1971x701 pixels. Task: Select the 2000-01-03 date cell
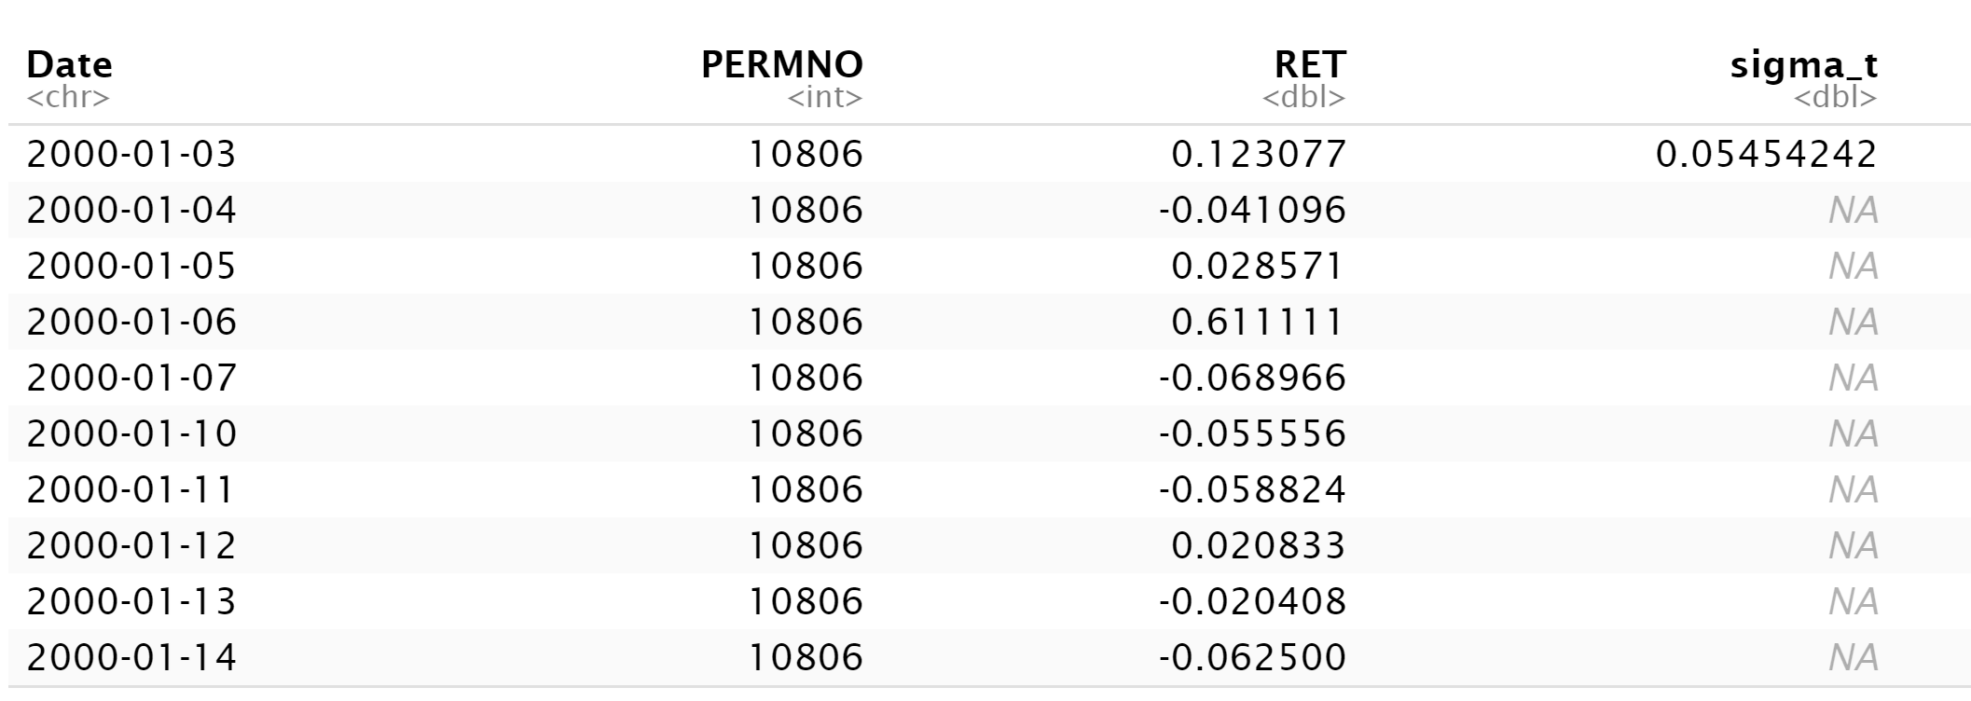click(131, 154)
